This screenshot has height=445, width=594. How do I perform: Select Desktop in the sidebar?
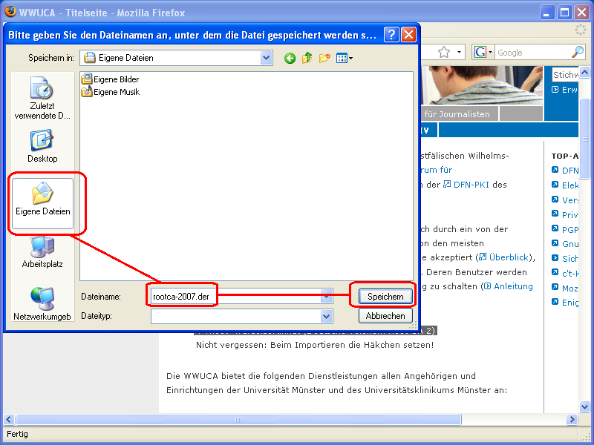click(42, 146)
